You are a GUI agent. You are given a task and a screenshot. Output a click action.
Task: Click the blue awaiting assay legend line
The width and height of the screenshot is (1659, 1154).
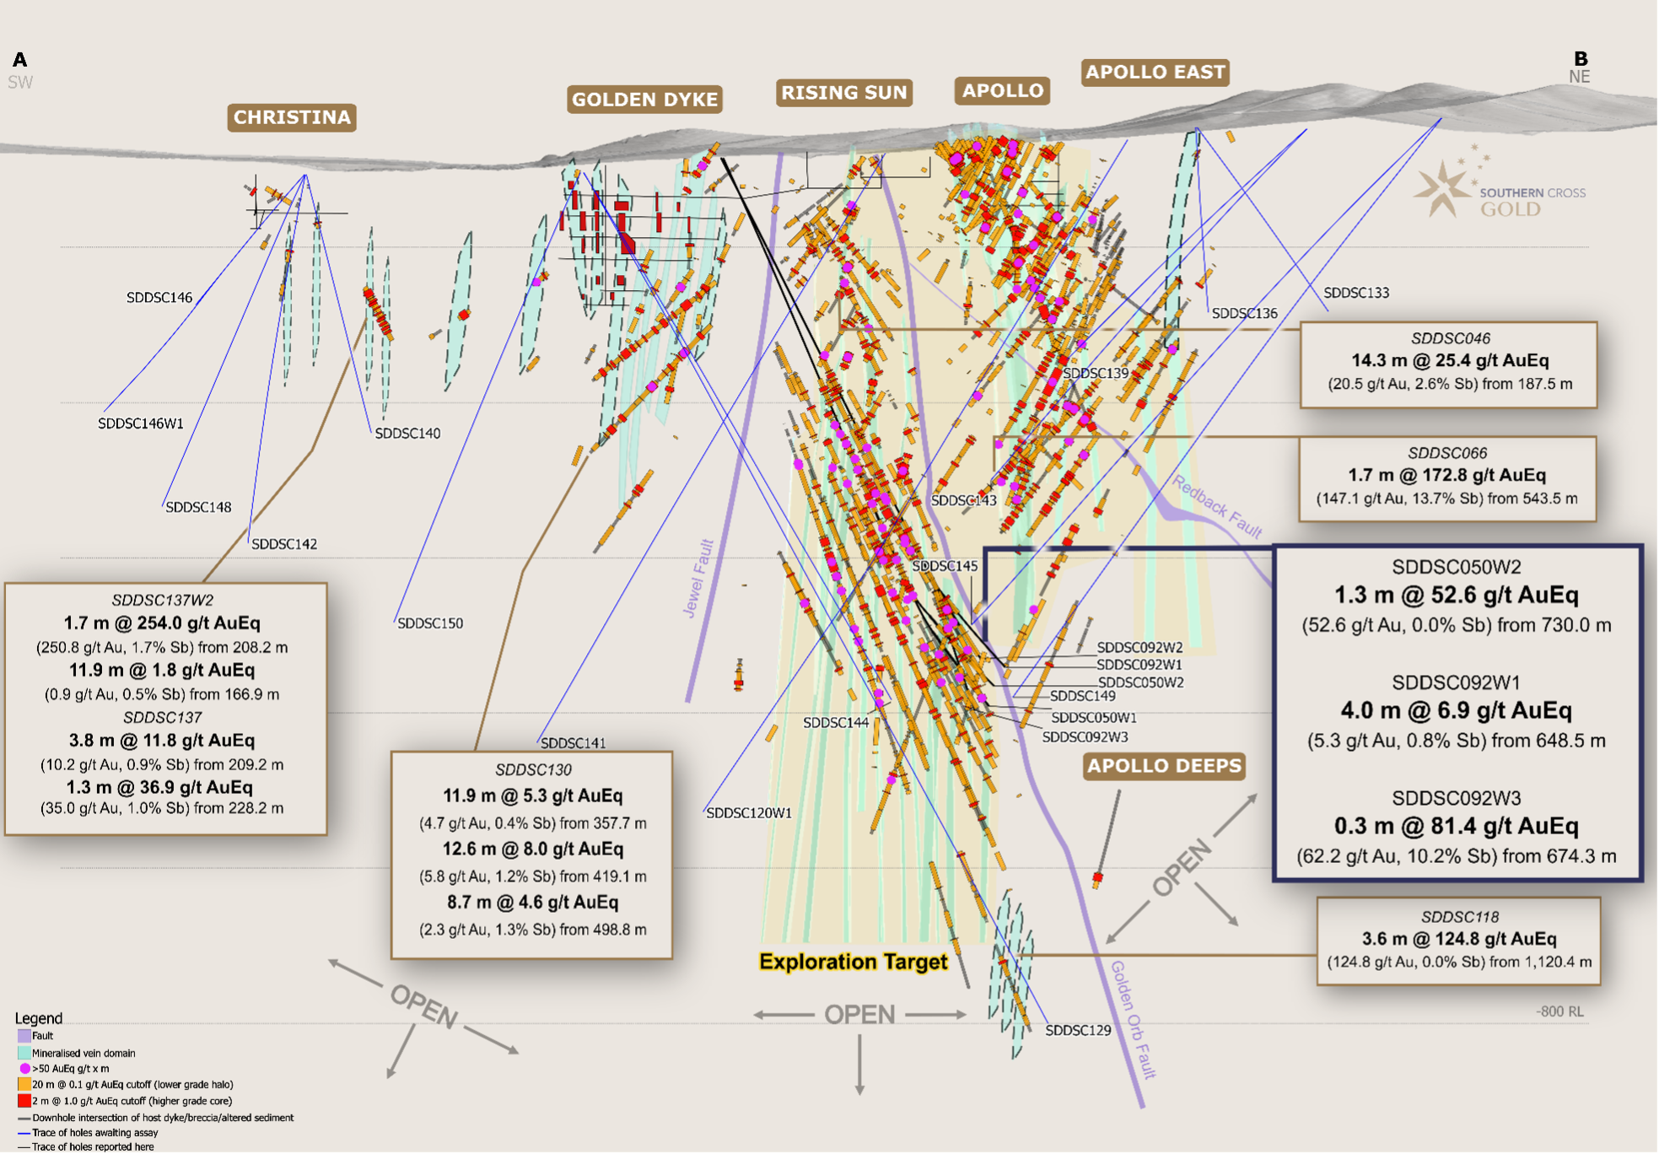pyautogui.click(x=24, y=1133)
